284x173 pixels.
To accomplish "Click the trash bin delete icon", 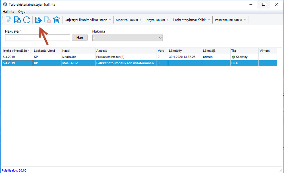I will [x=57, y=20].
